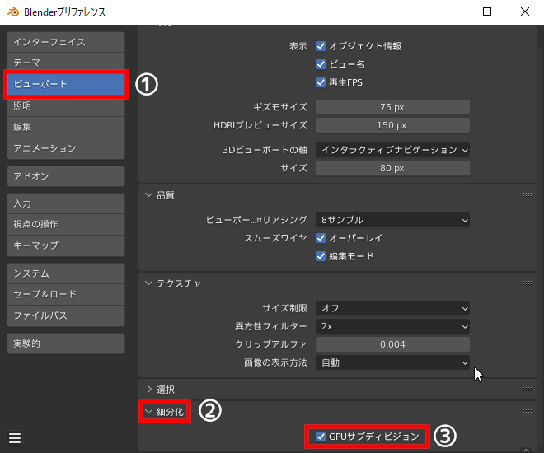Image resolution: width=544 pixels, height=453 pixels.
Task: Grab the テクスチャ panel drag handle
Action: click(x=527, y=283)
